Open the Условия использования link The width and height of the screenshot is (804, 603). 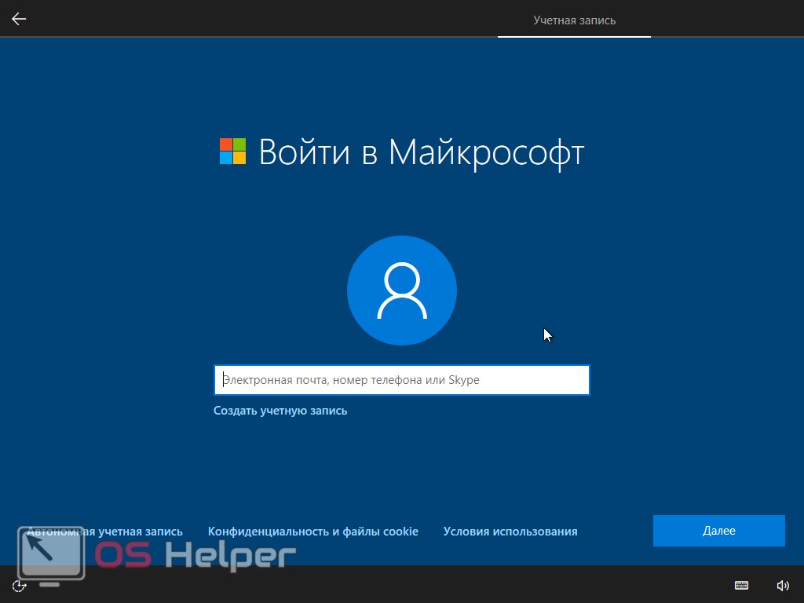[x=510, y=532]
